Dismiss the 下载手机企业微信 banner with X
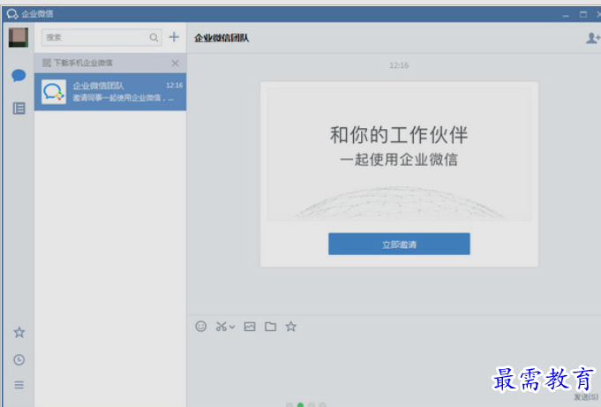This screenshot has height=407, width=601. tap(175, 63)
